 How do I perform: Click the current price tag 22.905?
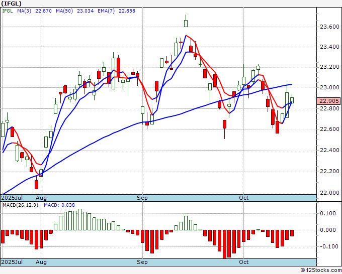[x=329, y=101]
